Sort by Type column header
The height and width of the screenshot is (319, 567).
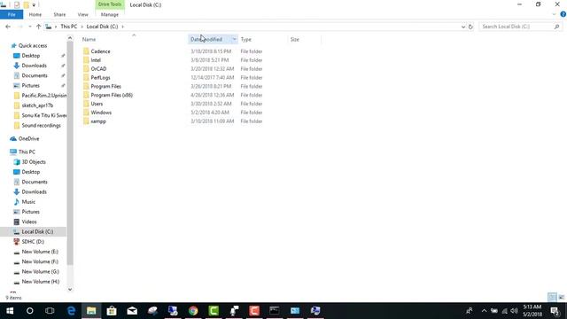pyautogui.click(x=246, y=39)
